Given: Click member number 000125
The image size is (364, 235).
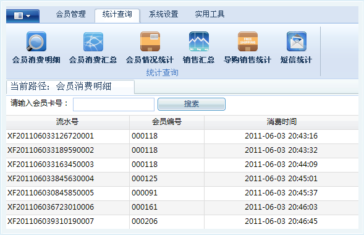Looking at the screenshot, I should [x=145, y=179].
